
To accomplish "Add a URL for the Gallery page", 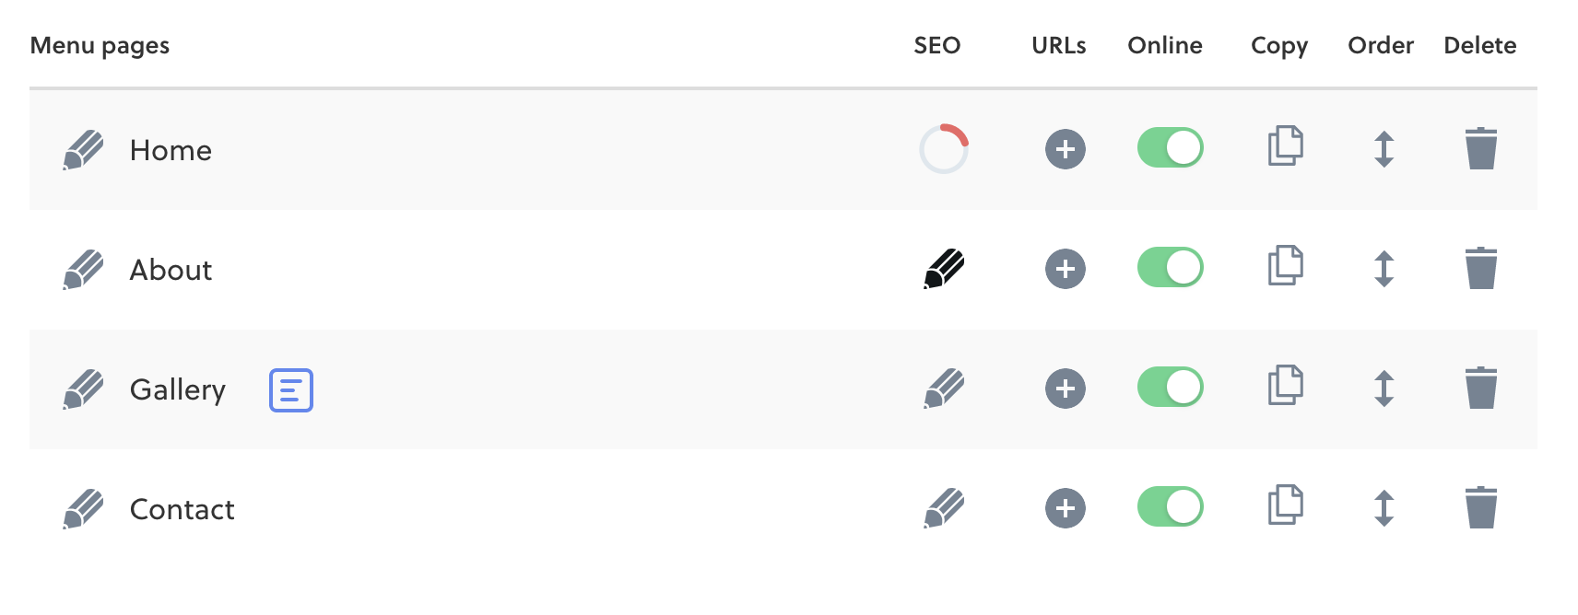I will click(x=1066, y=389).
